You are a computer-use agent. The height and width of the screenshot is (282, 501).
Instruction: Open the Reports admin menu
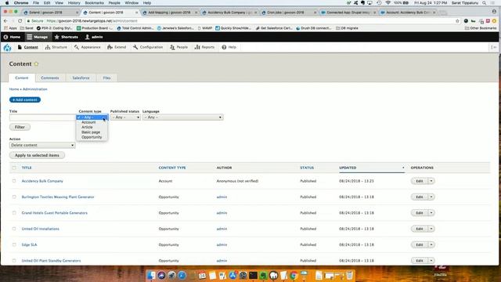(x=204, y=47)
